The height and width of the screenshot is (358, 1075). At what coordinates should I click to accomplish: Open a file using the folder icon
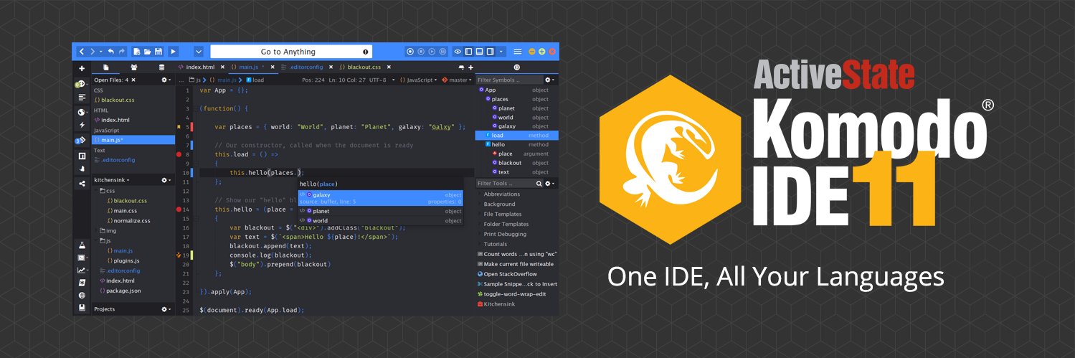[x=148, y=52]
